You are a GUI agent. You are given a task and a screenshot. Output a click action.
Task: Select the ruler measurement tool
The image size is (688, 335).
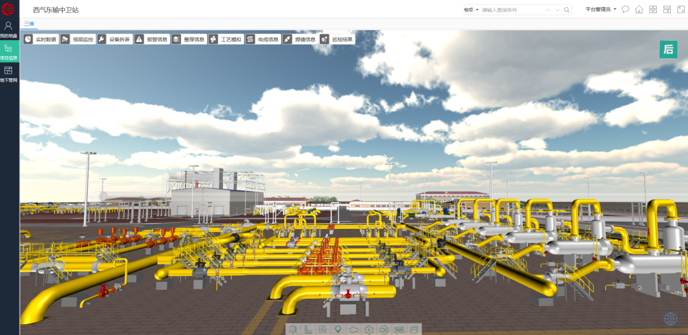308,329
